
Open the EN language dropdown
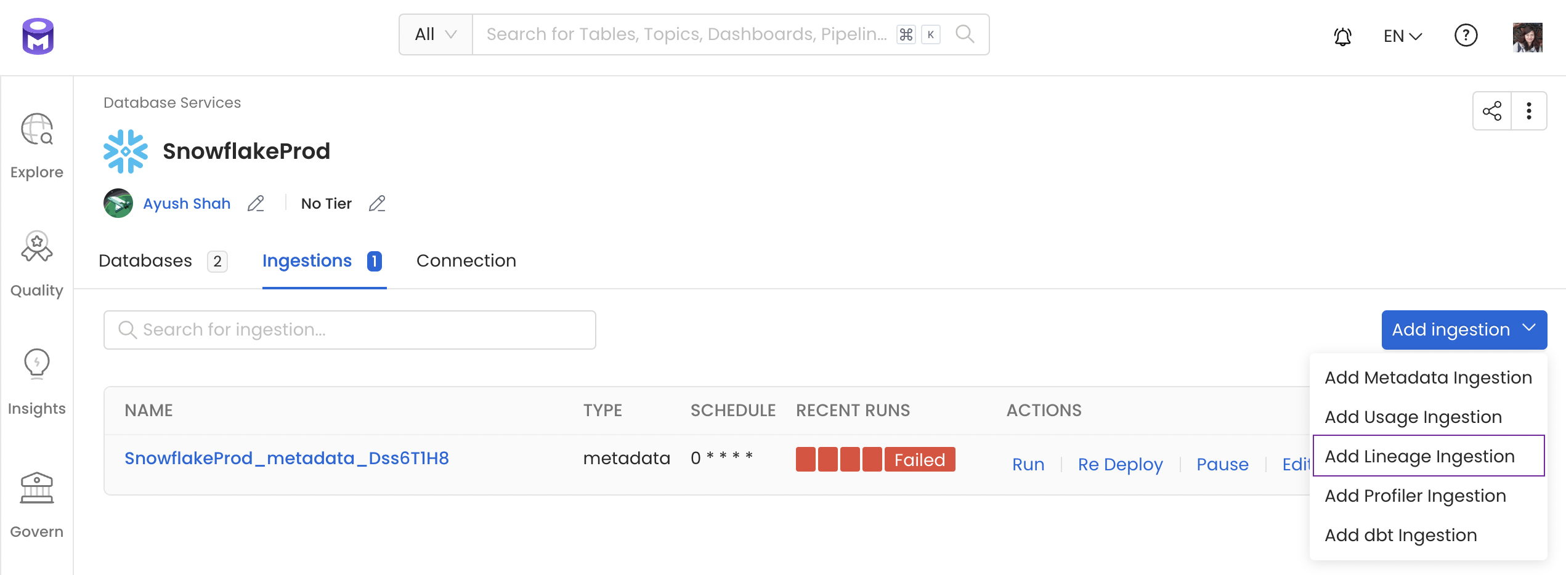(x=1402, y=36)
